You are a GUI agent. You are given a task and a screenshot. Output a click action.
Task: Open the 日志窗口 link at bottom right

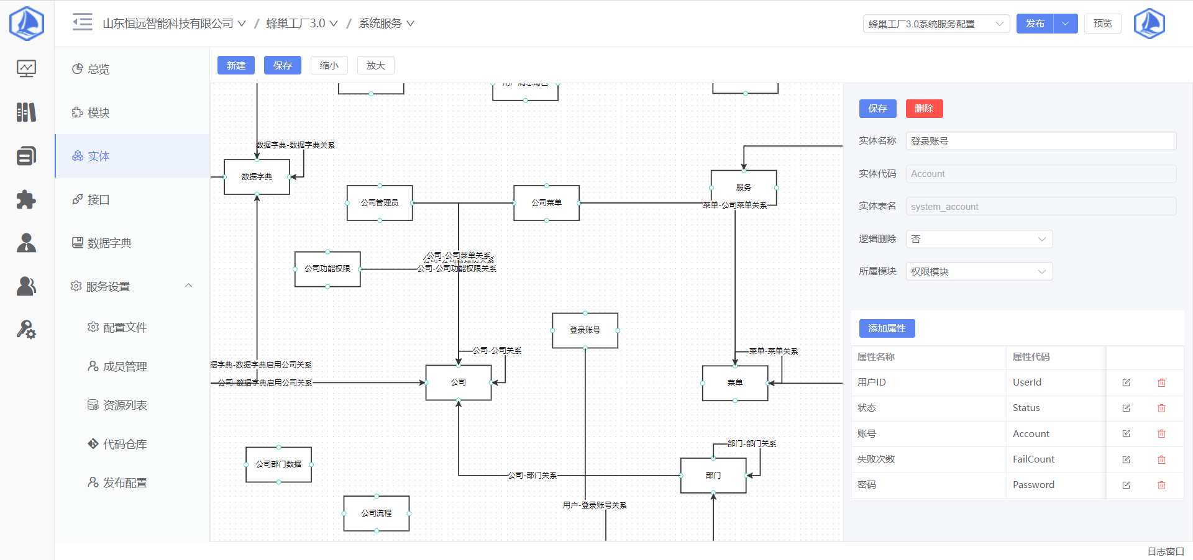tap(1166, 551)
